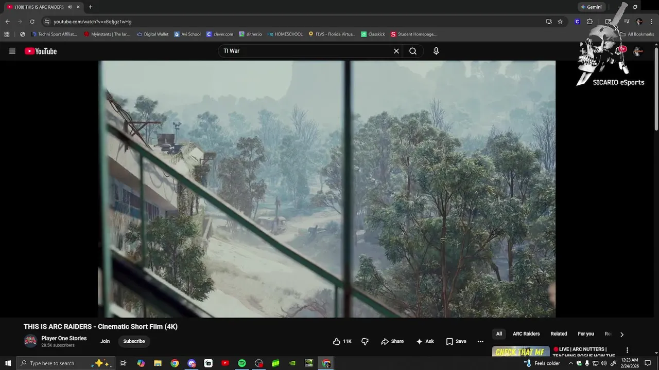Open the Windows Start menu

[8, 363]
